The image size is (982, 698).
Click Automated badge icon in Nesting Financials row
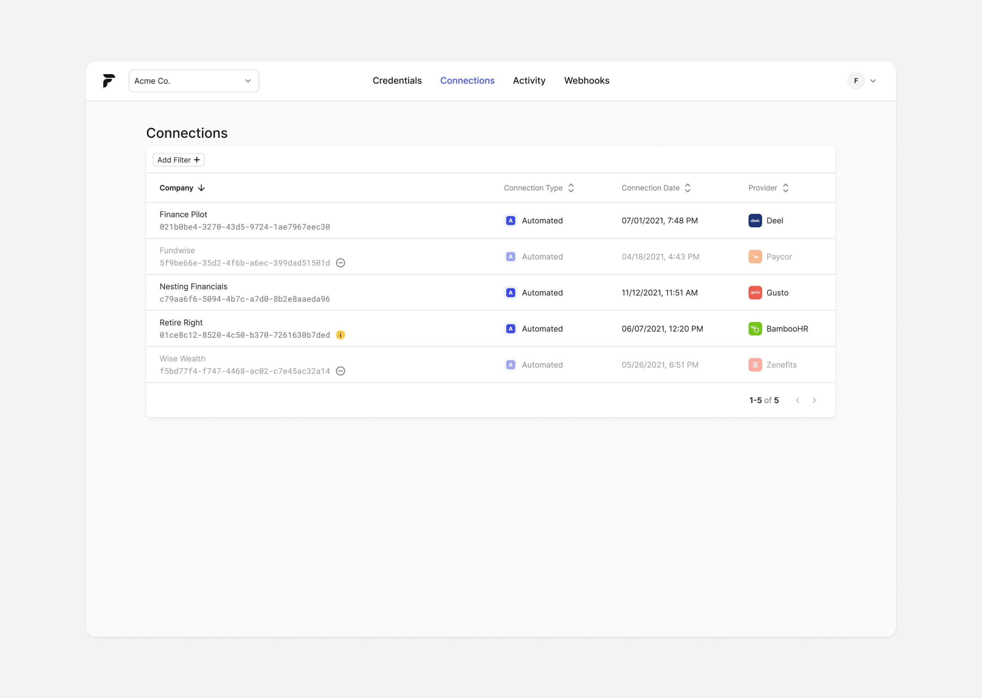coord(510,293)
